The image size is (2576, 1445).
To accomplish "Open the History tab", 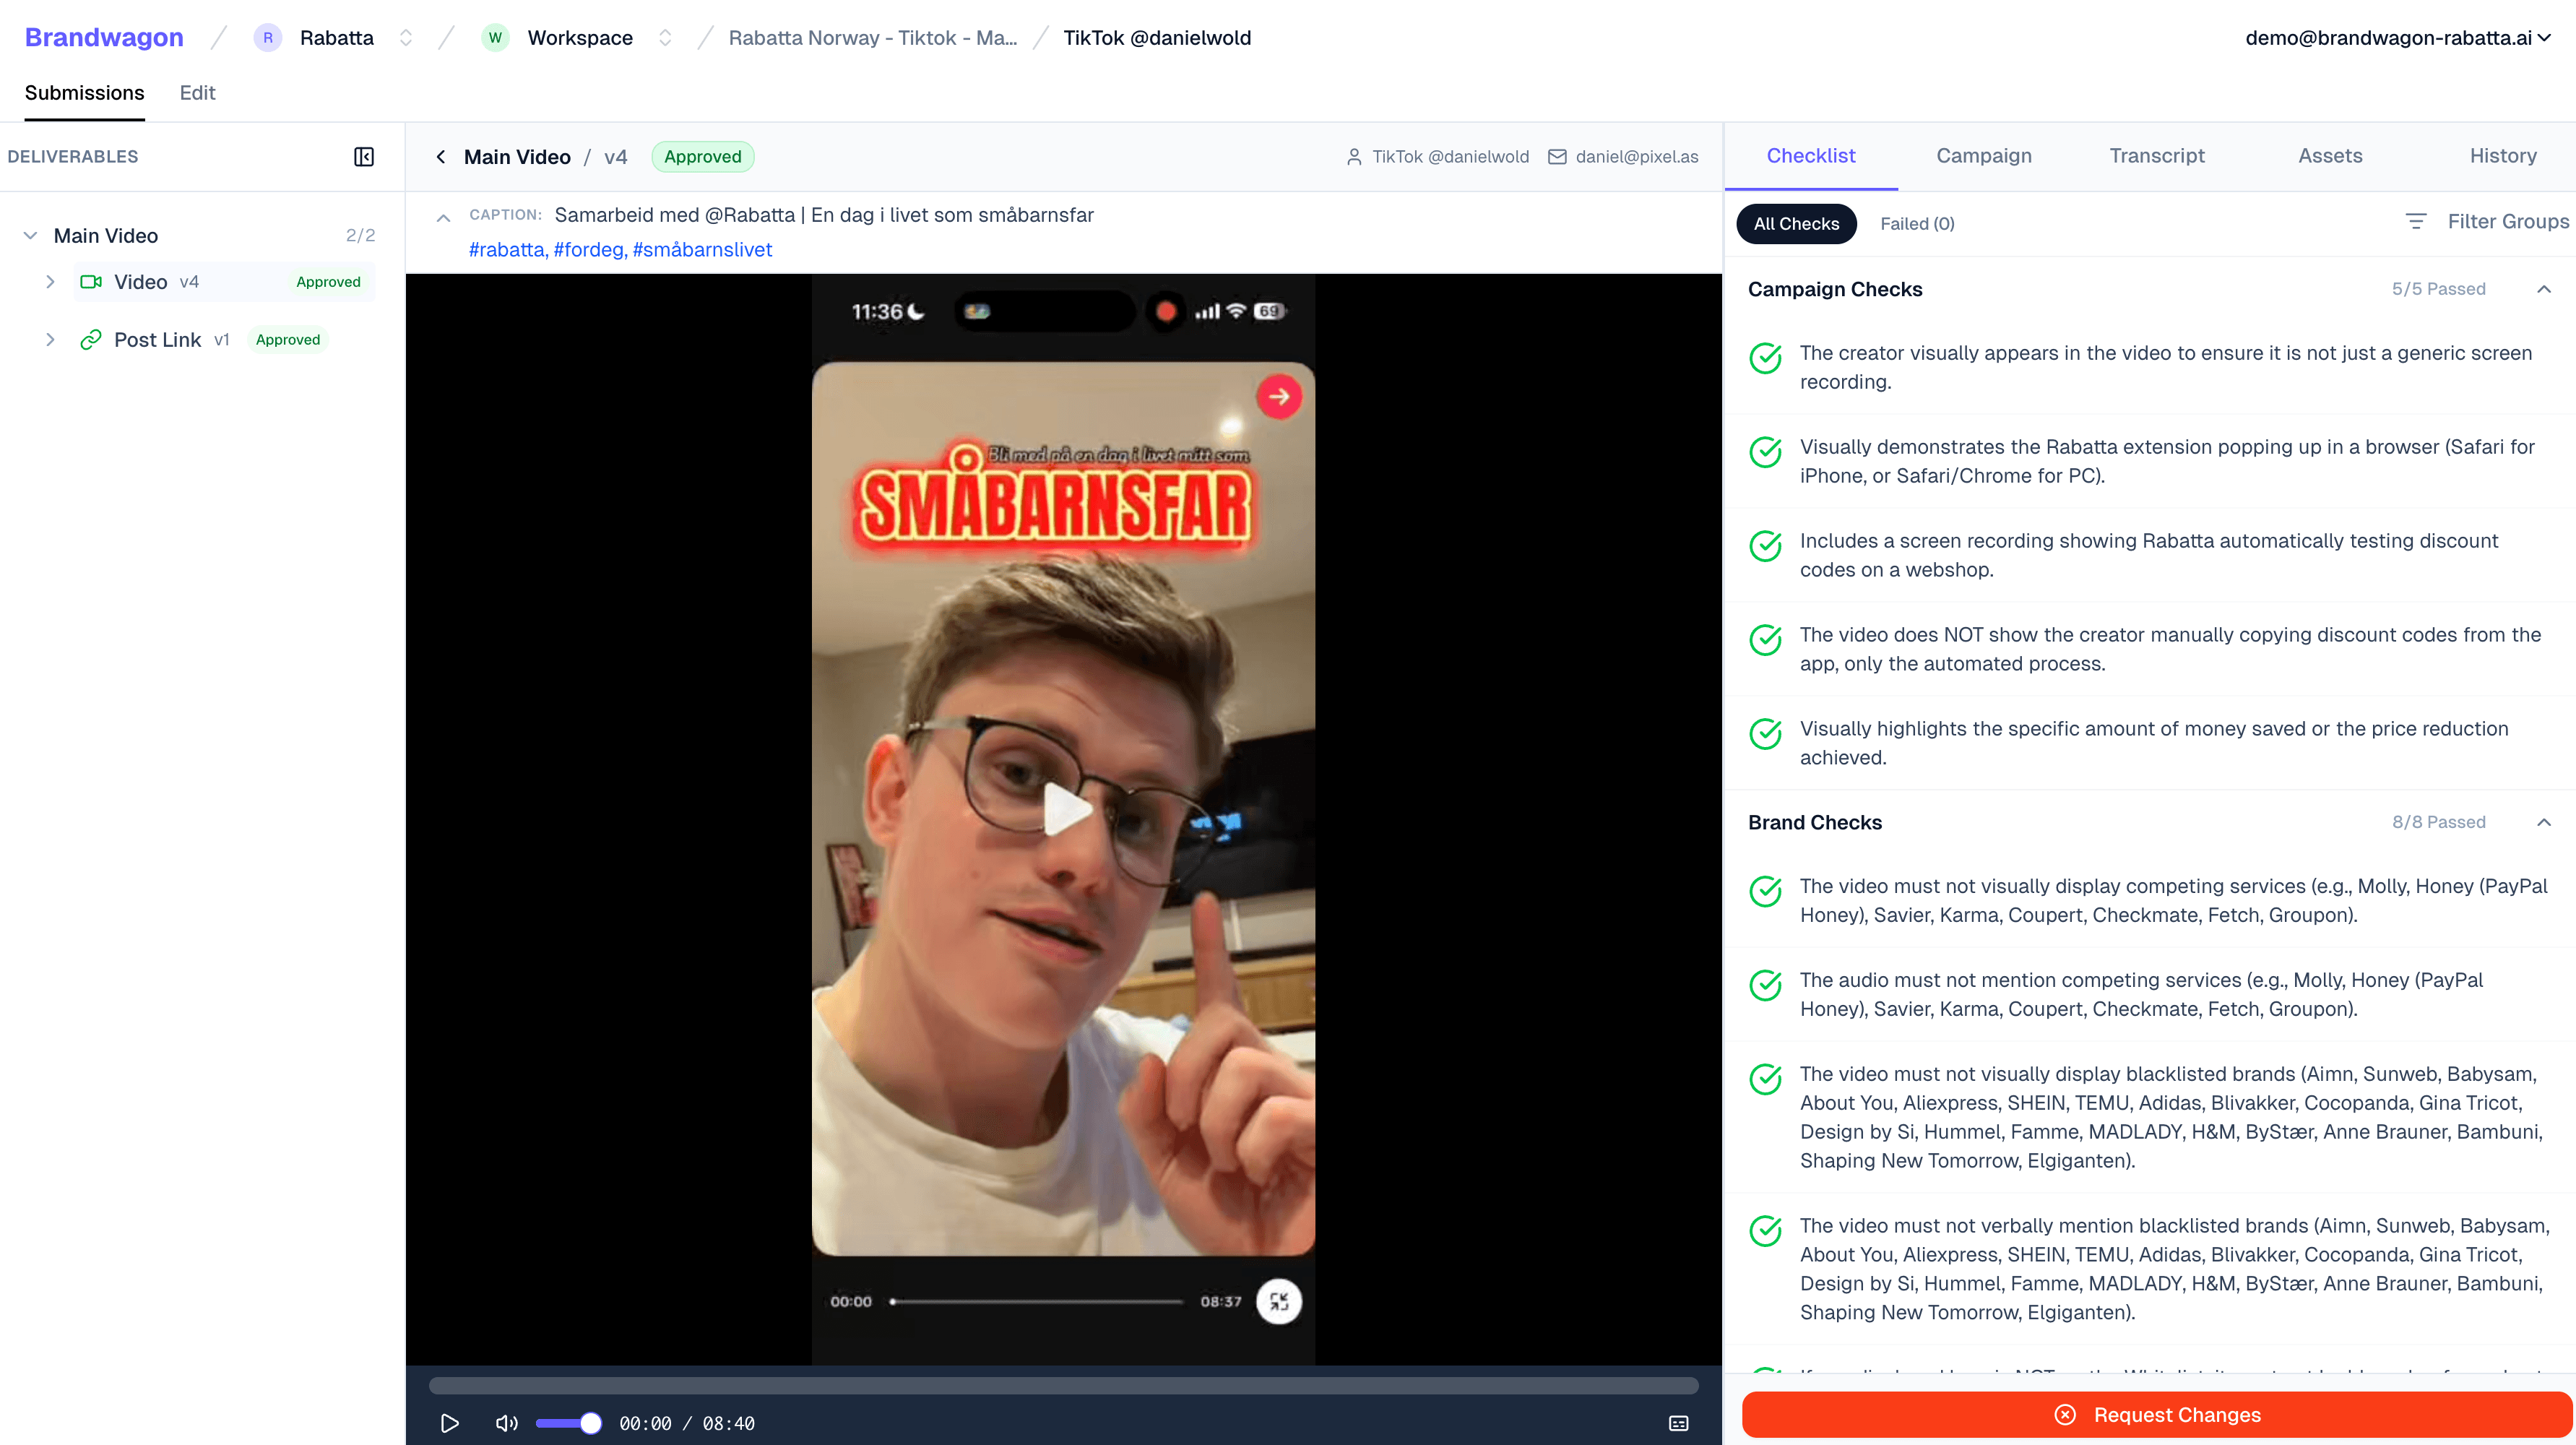I will point(2503,156).
